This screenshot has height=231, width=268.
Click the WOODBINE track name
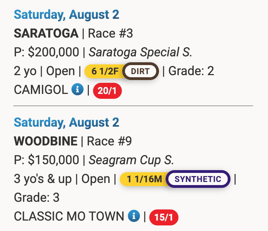click(45, 141)
